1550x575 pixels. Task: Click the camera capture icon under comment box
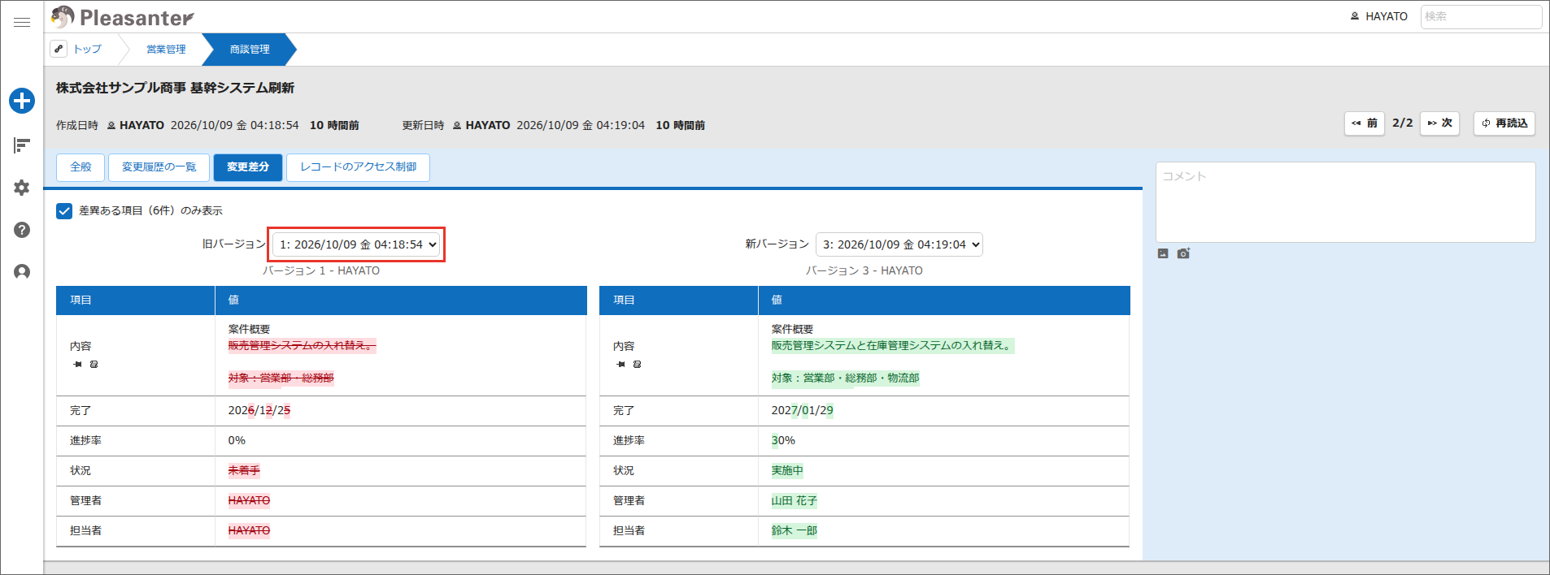[1183, 253]
